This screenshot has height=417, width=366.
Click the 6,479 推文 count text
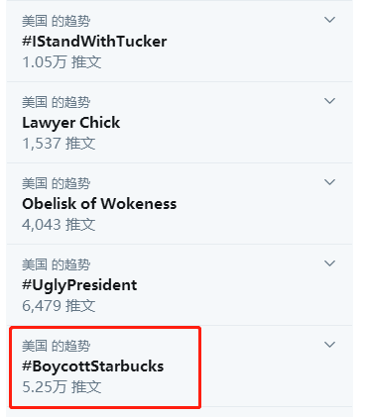coord(59,306)
